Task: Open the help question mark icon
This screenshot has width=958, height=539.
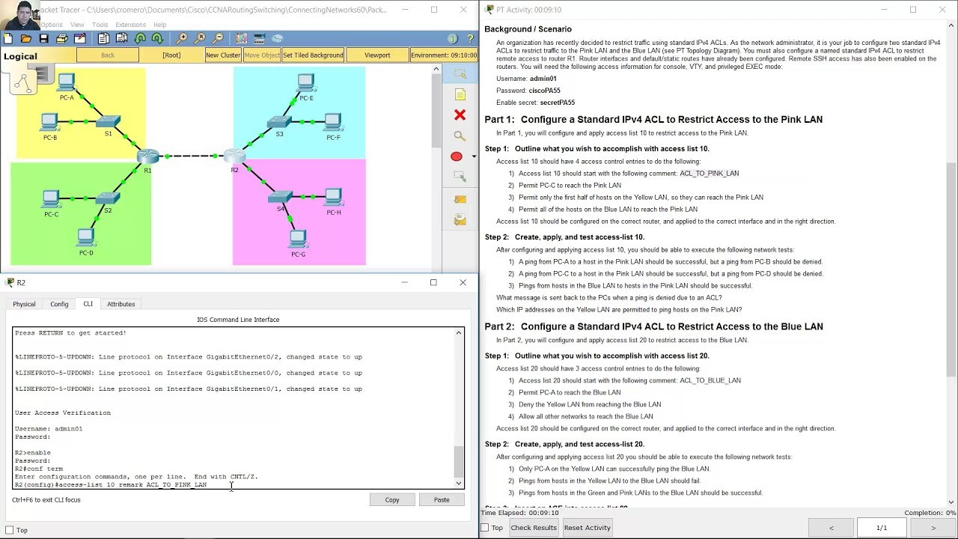Action: (469, 38)
